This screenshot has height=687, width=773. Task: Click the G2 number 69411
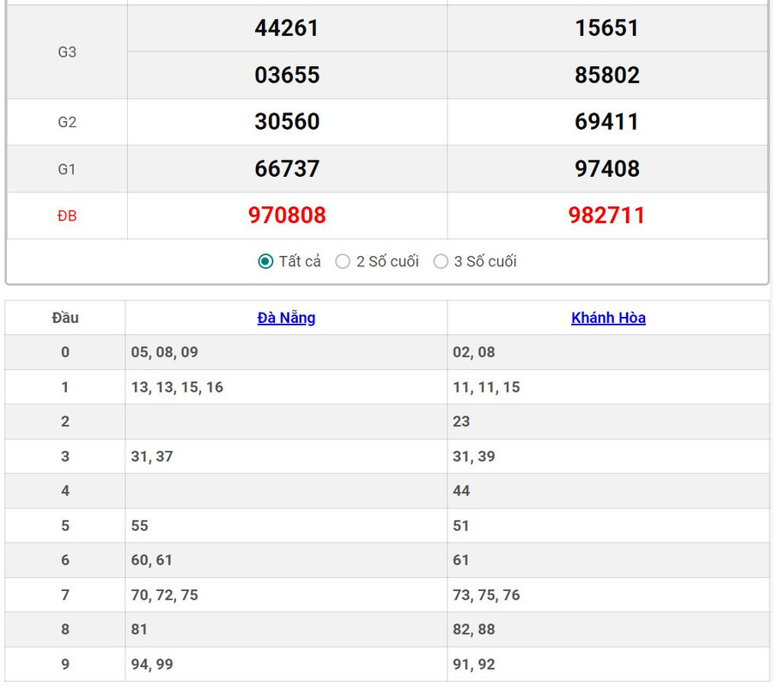606,122
